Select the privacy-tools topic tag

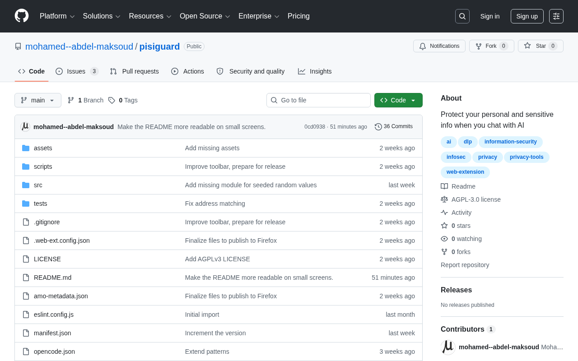pos(527,157)
